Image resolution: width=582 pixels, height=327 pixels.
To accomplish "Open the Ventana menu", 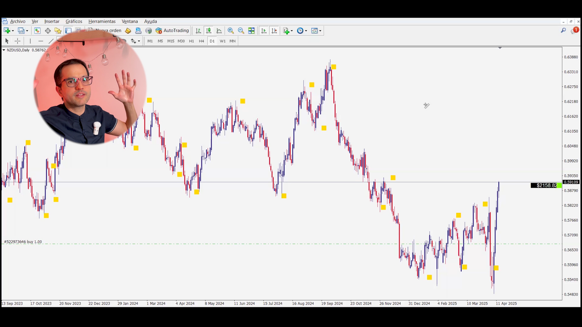I will pos(130,21).
